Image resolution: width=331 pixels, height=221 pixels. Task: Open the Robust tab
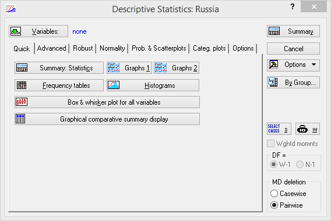(x=83, y=48)
